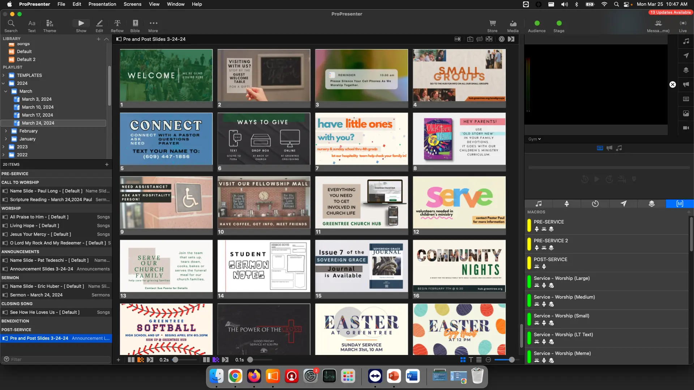This screenshot has height=390, width=694.
Task: Open the Gym screen dropdown
Action: pyautogui.click(x=534, y=139)
